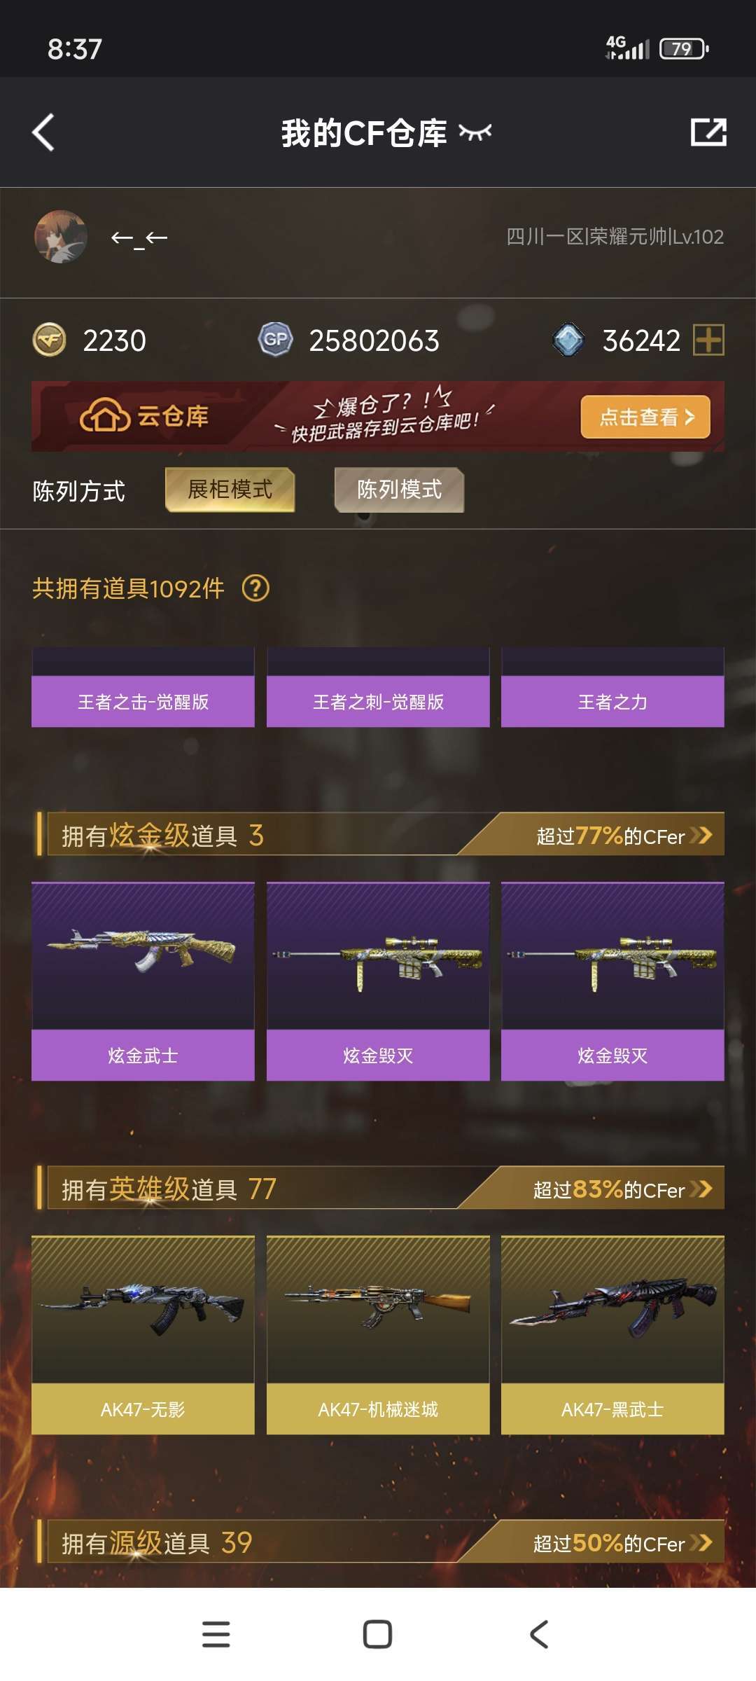
Task: Toggle the closed-eye privacy icon
Action: click(x=475, y=132)
